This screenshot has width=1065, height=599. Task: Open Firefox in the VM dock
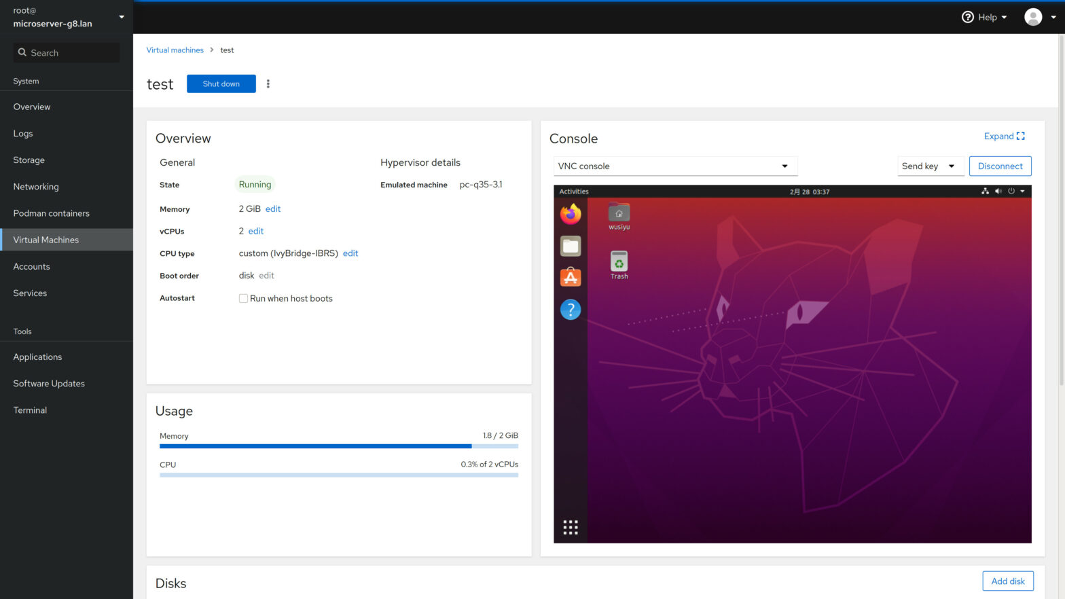click(571, 214)
